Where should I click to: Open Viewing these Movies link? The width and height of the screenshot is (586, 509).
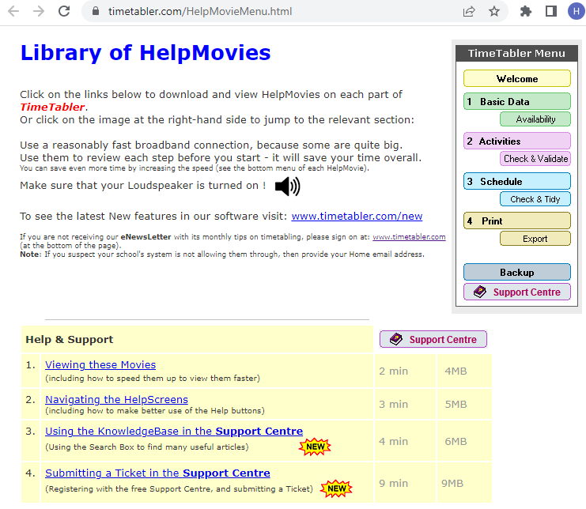tap(100, 365)
